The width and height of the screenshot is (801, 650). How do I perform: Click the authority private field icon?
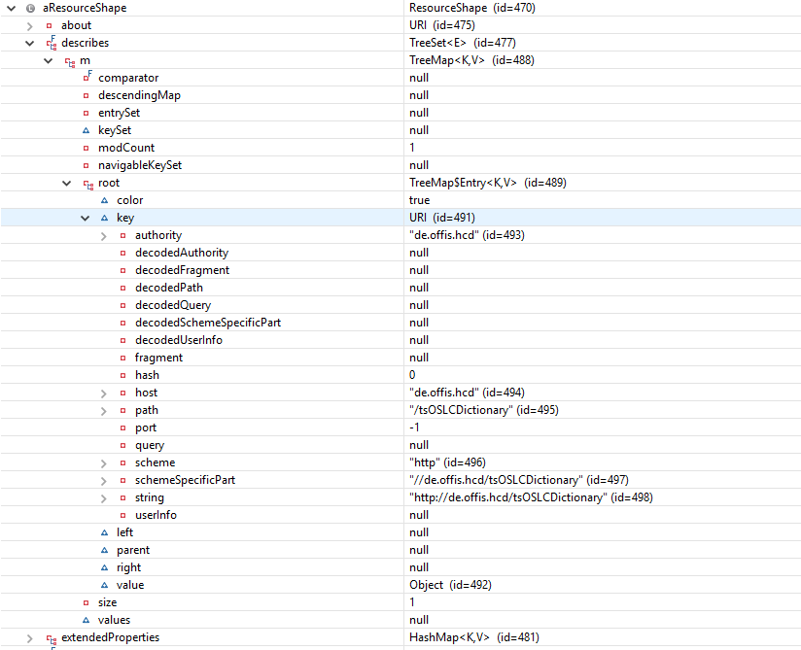pos(122,235)
